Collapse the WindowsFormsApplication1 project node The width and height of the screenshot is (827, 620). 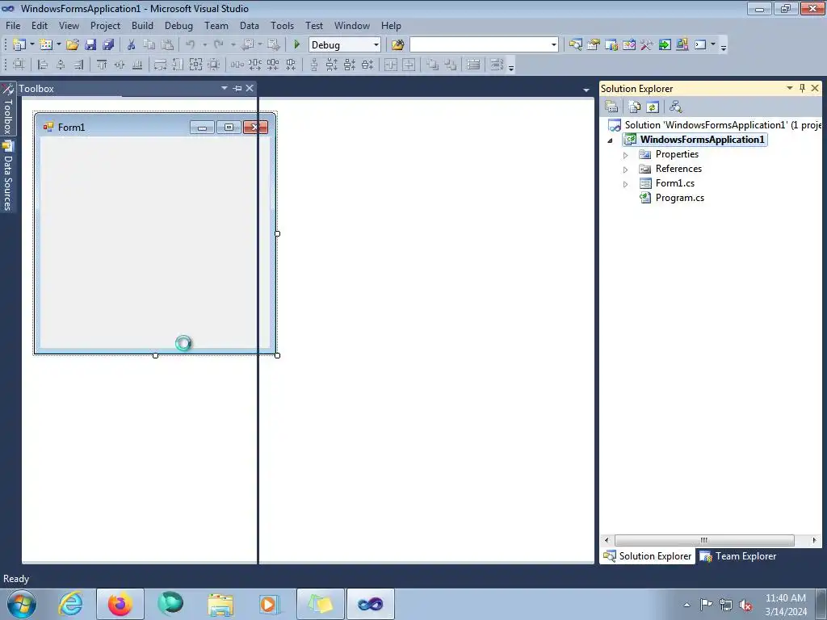[611, 140]
